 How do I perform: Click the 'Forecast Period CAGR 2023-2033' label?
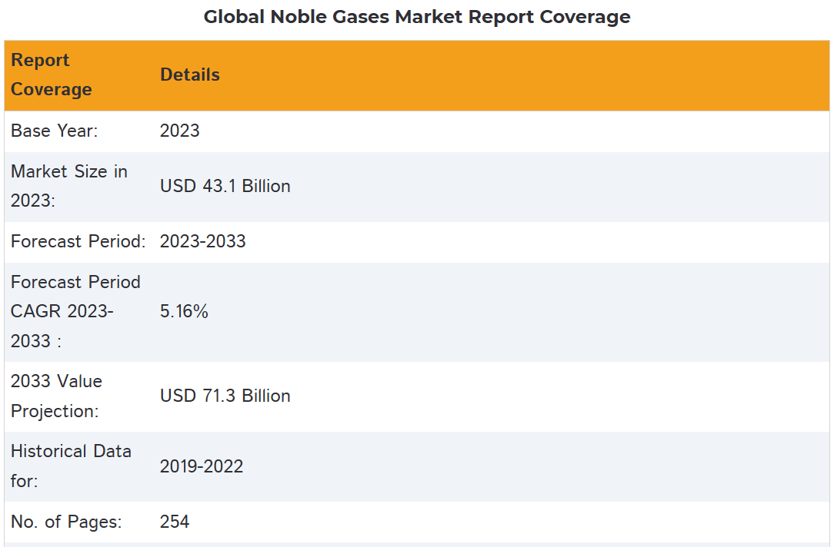pyautogui.click(x=75, y=312)
